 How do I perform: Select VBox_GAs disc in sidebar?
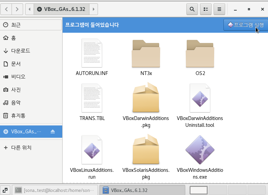31,132
